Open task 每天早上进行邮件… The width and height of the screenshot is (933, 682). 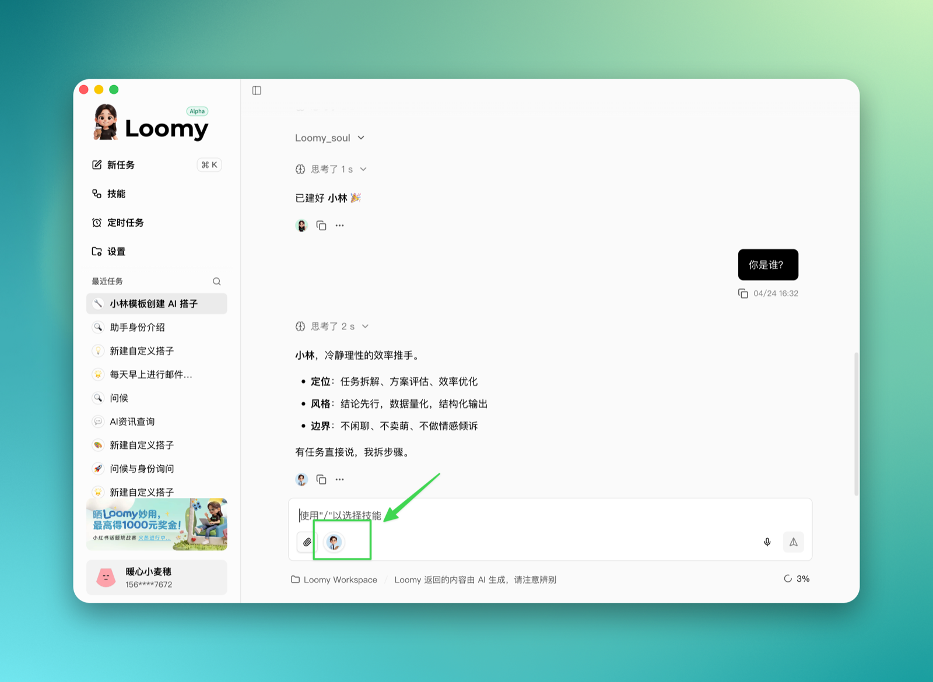coord(156,374)
